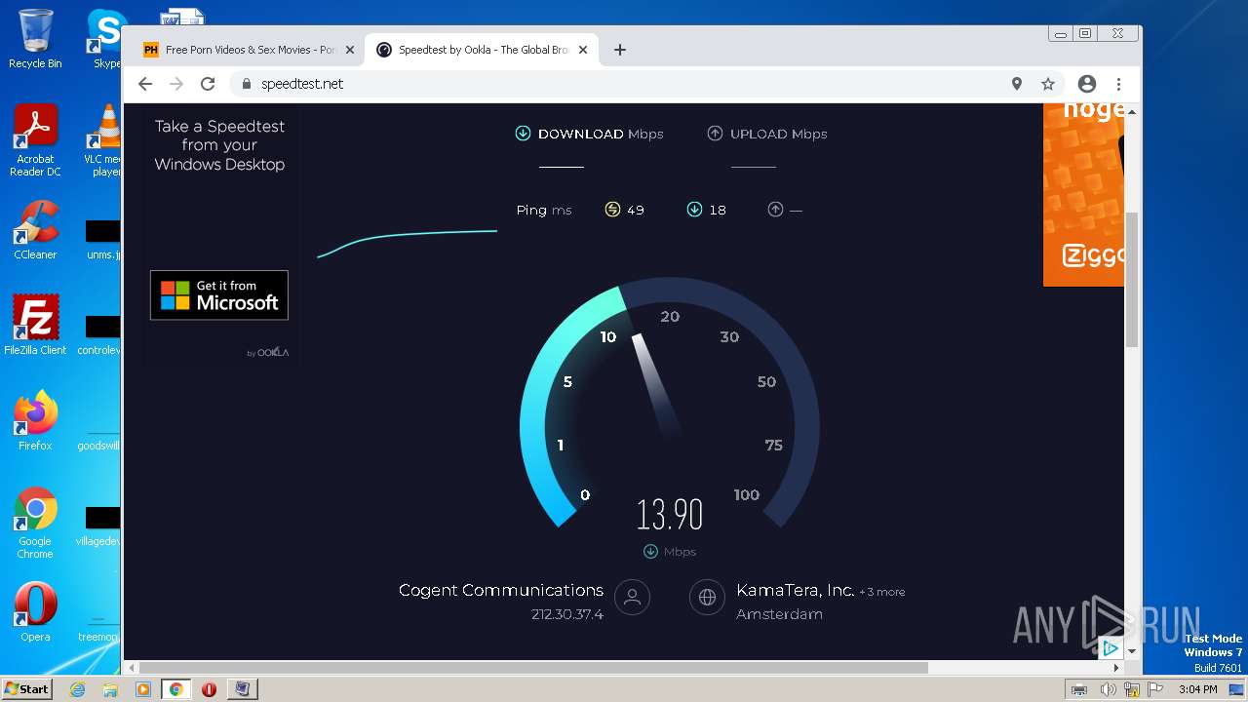
Task: Click the UPLOAD Mbps arrow icon
Action: [715, 134]
